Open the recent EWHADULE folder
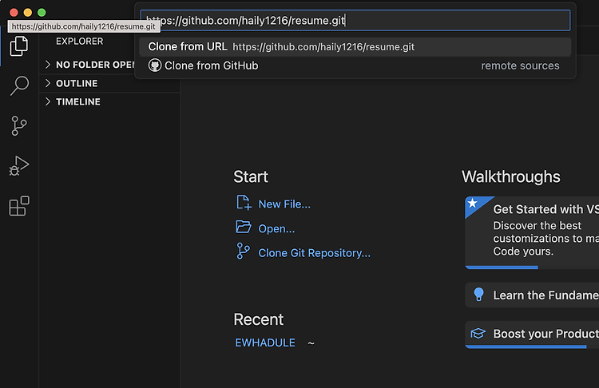Screen dimensions: 599x388 [x=264, y=342]
